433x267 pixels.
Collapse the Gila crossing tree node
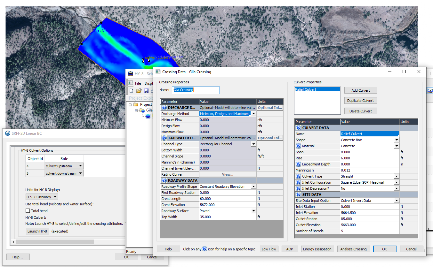coord(136,111)
